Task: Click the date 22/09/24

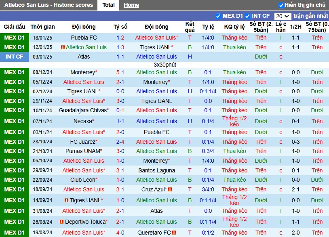Action: pyautogui.click(x=42, y=180)
